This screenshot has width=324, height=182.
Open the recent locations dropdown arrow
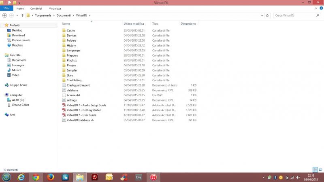(x=17, y=15)
